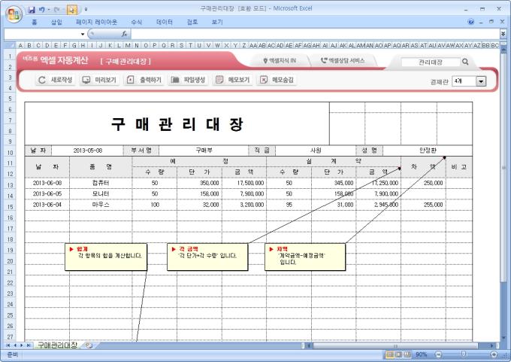Undo the last action in Quick Access
The height and width of the screenshot is (362, 511).
(42, 10)
